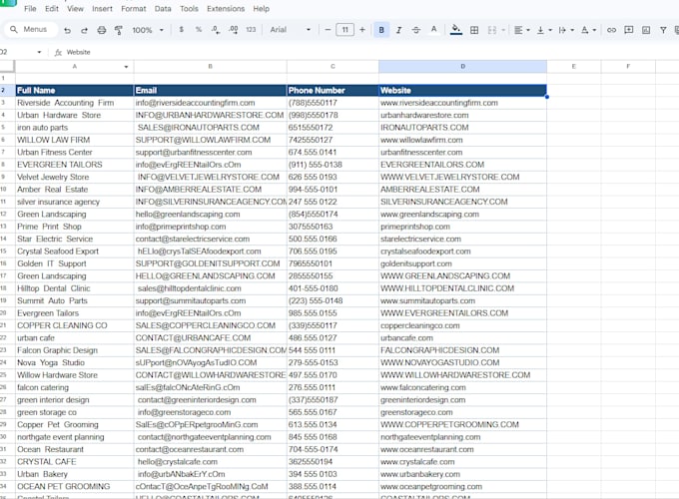Decrease decimal places icon
The height and width of the screenshot is (499, 679).
click(216, 29)
